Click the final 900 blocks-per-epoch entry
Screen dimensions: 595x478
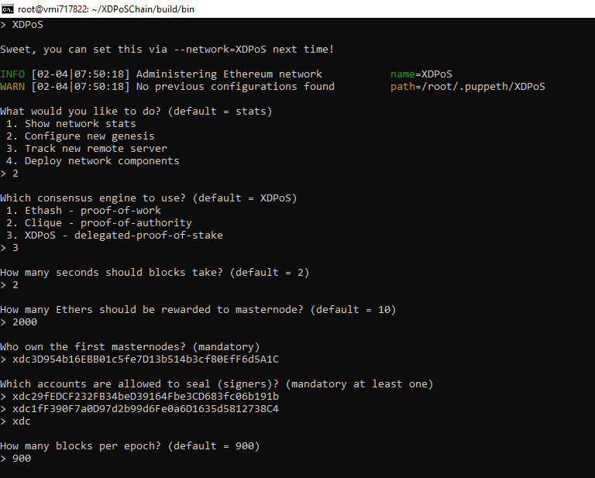[22, 459]
